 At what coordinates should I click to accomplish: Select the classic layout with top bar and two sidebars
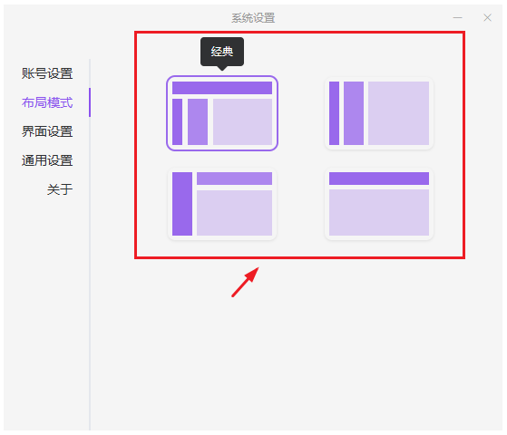tap(222, 113)
